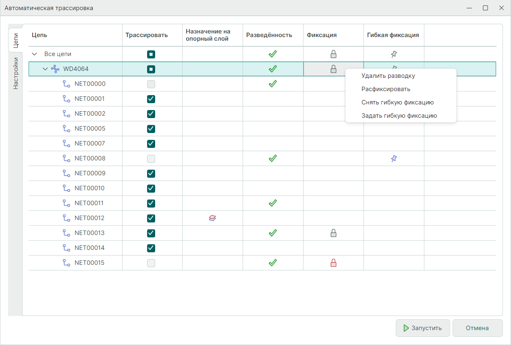Click the blue pin icon for NET00008
Viewport: 511px width, 345px height.
[394, 159]
